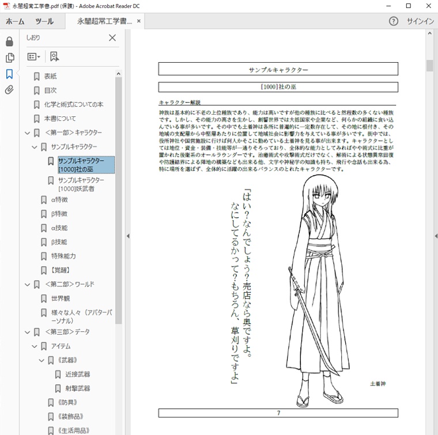Click the キャラクター解説 section heading
The image size is (438, 435).
pyautogui.click(x=180, y=103)
